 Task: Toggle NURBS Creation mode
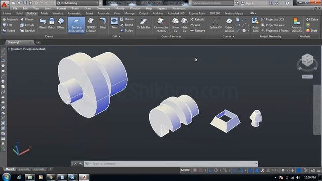(x=91, y=25)
